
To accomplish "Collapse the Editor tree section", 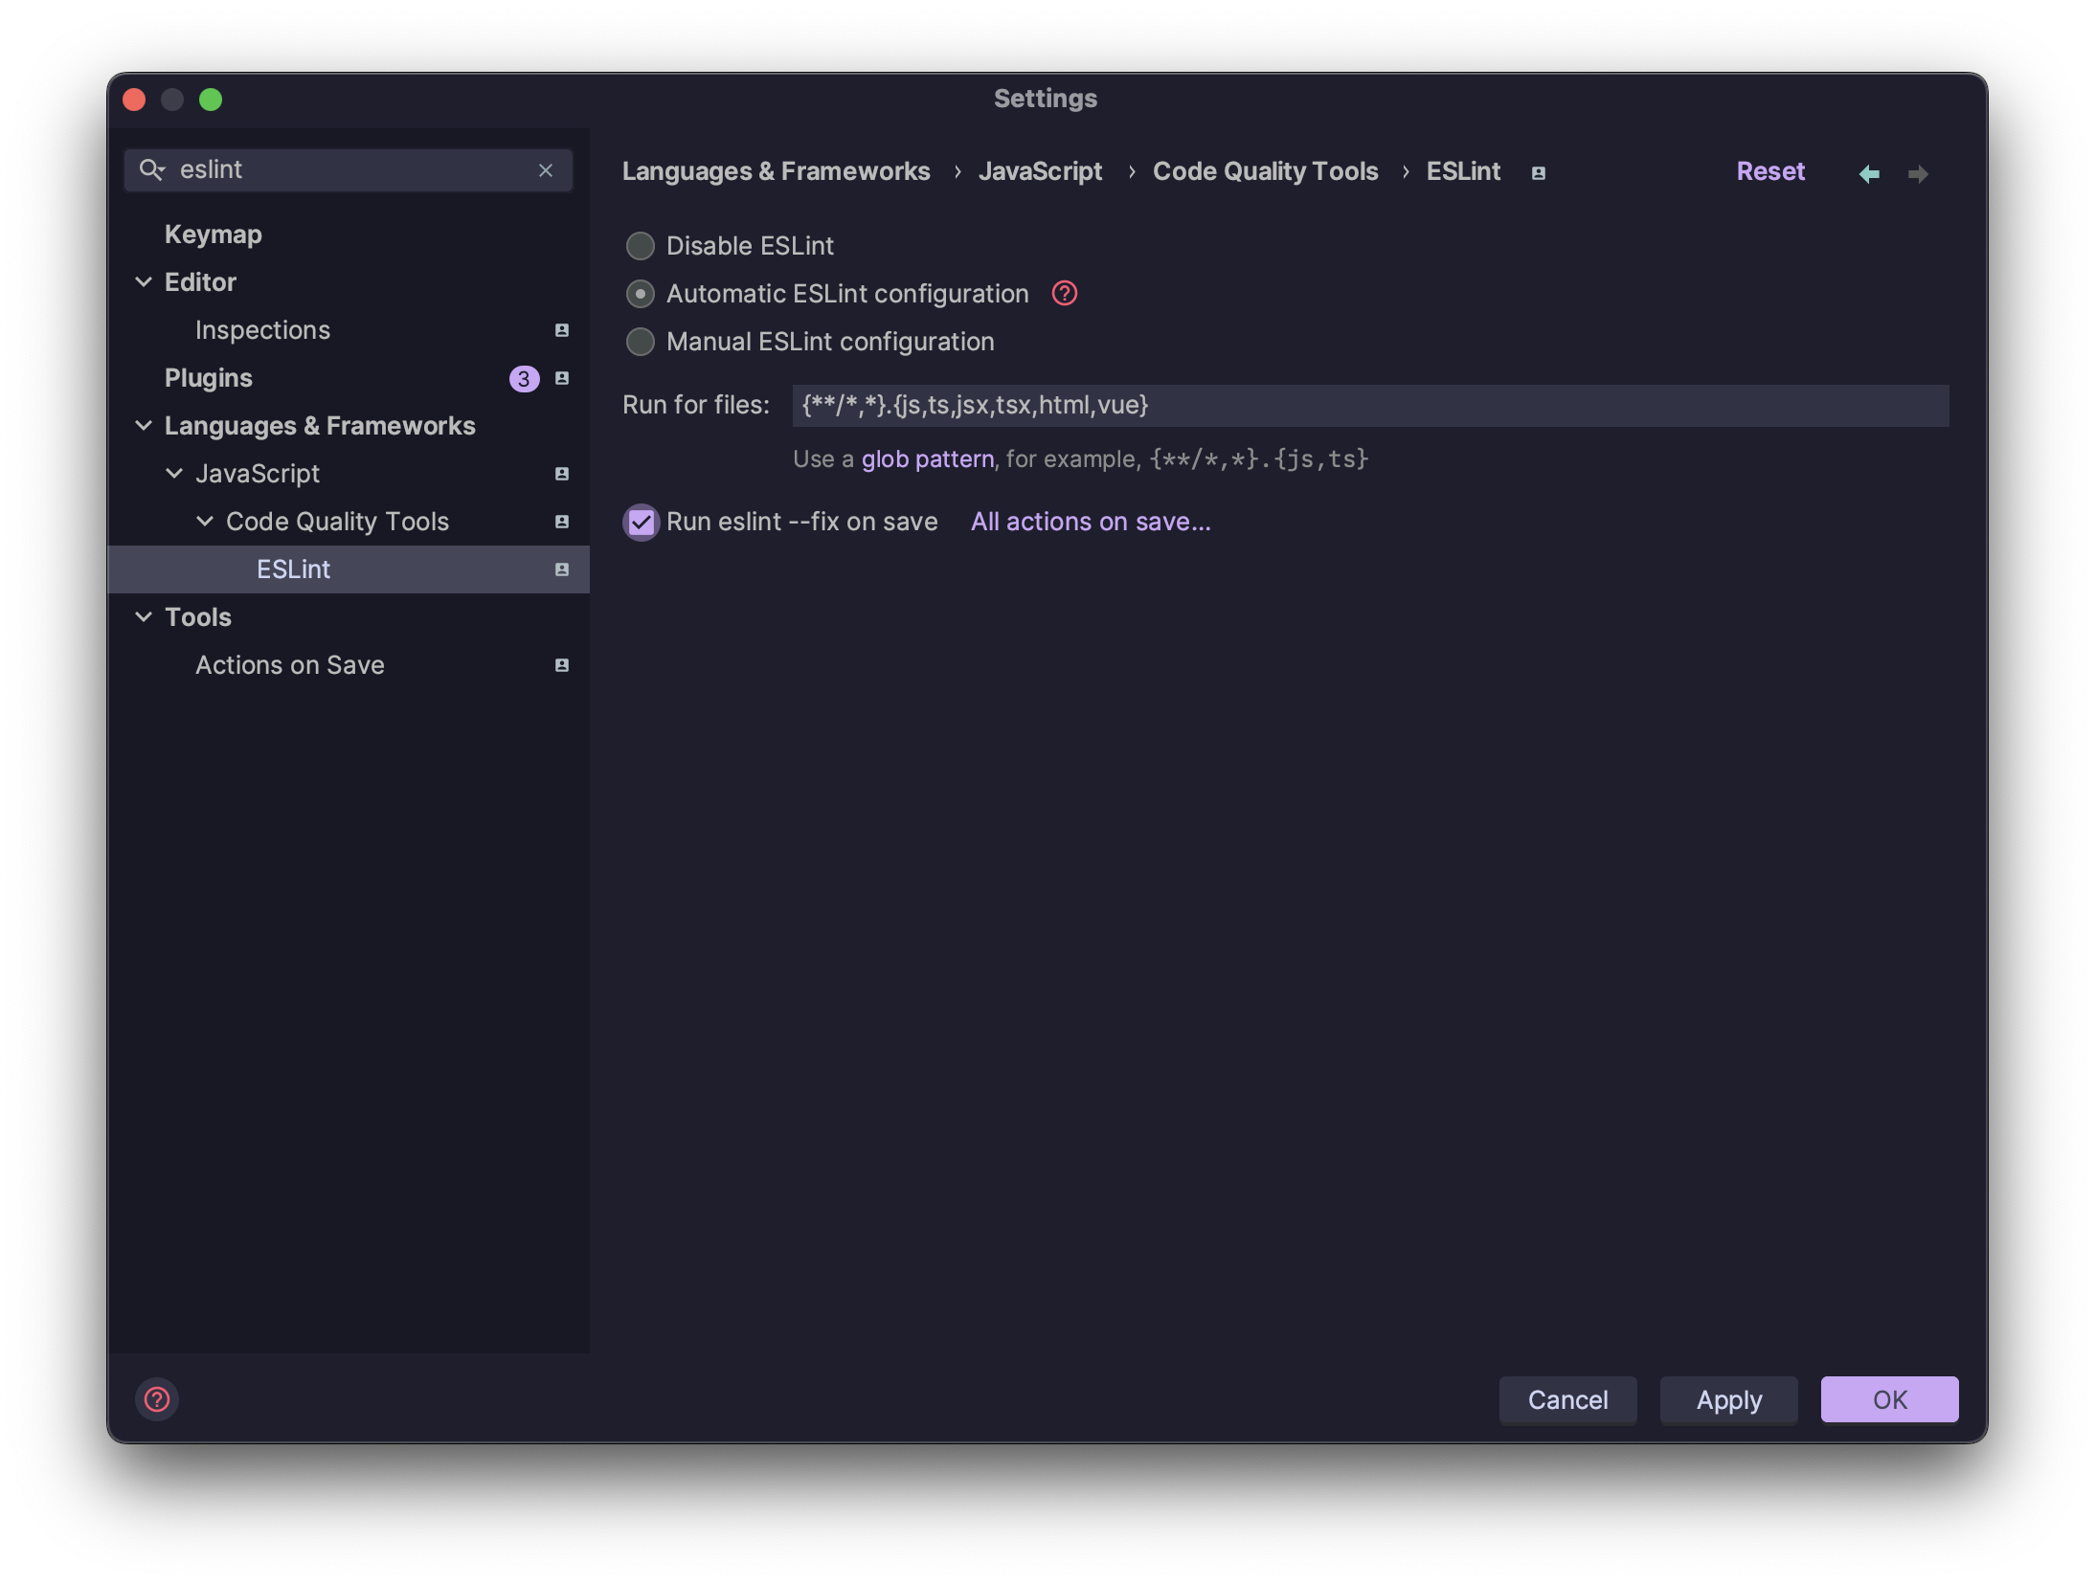I will [x=144, y=281].
